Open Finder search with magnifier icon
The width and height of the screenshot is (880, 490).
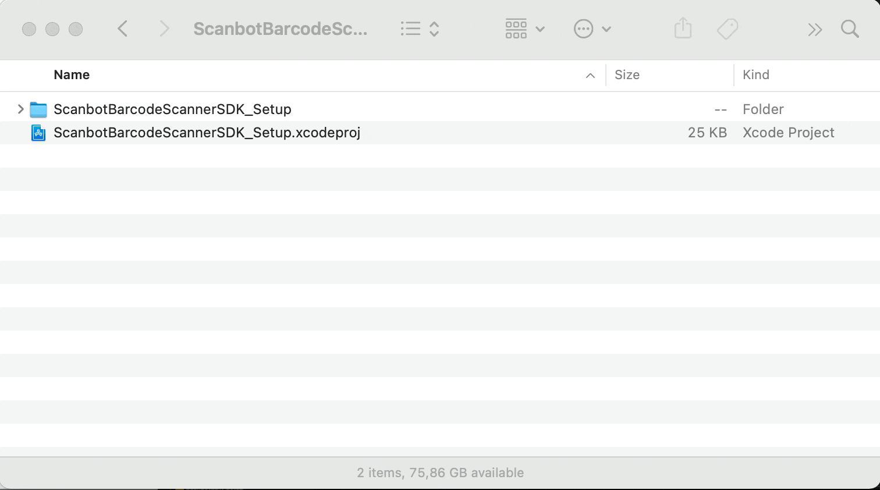[850, 29]
